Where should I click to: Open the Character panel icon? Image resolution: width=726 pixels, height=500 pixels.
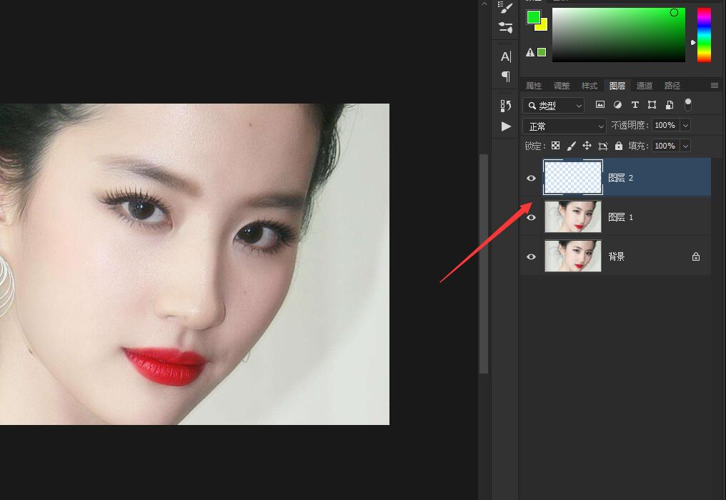506,56
